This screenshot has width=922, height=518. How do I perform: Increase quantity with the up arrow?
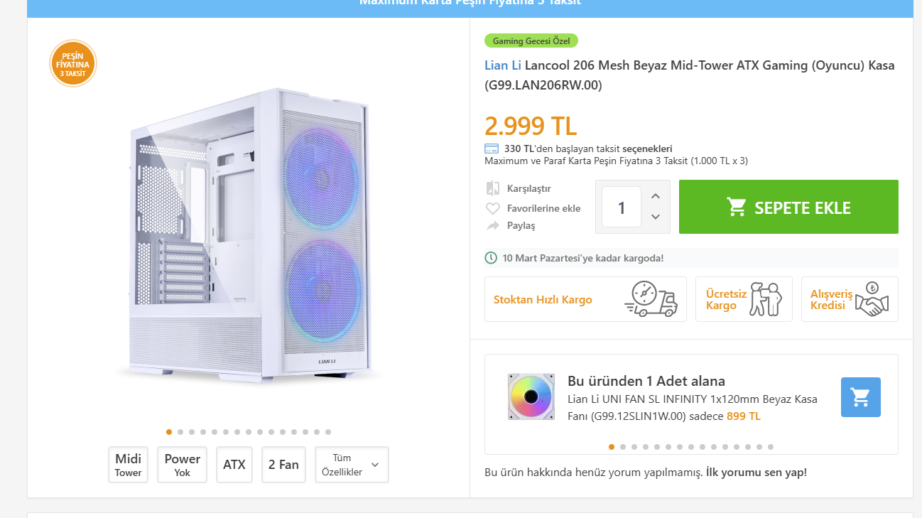656,196
